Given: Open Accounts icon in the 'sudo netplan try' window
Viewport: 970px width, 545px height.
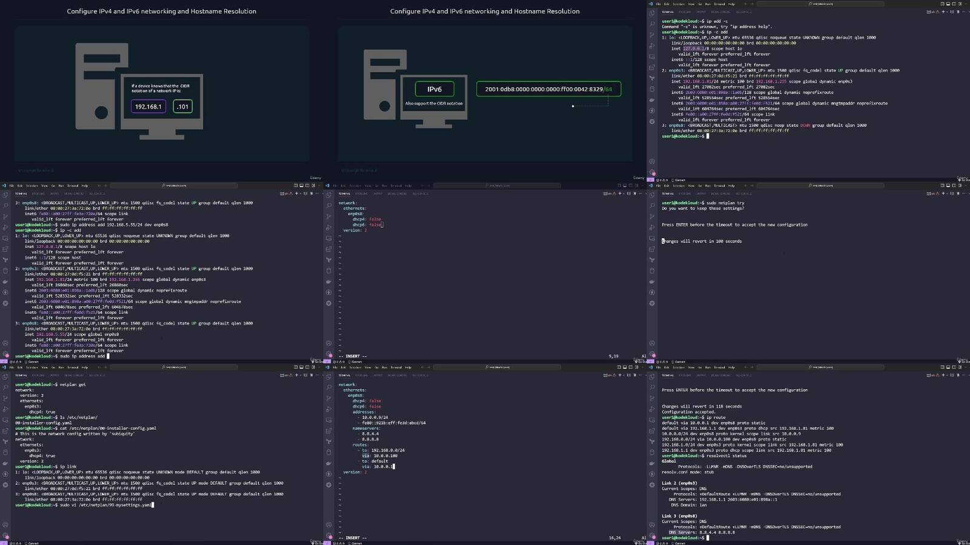Looking at the screenshot, I should [652, 343].
